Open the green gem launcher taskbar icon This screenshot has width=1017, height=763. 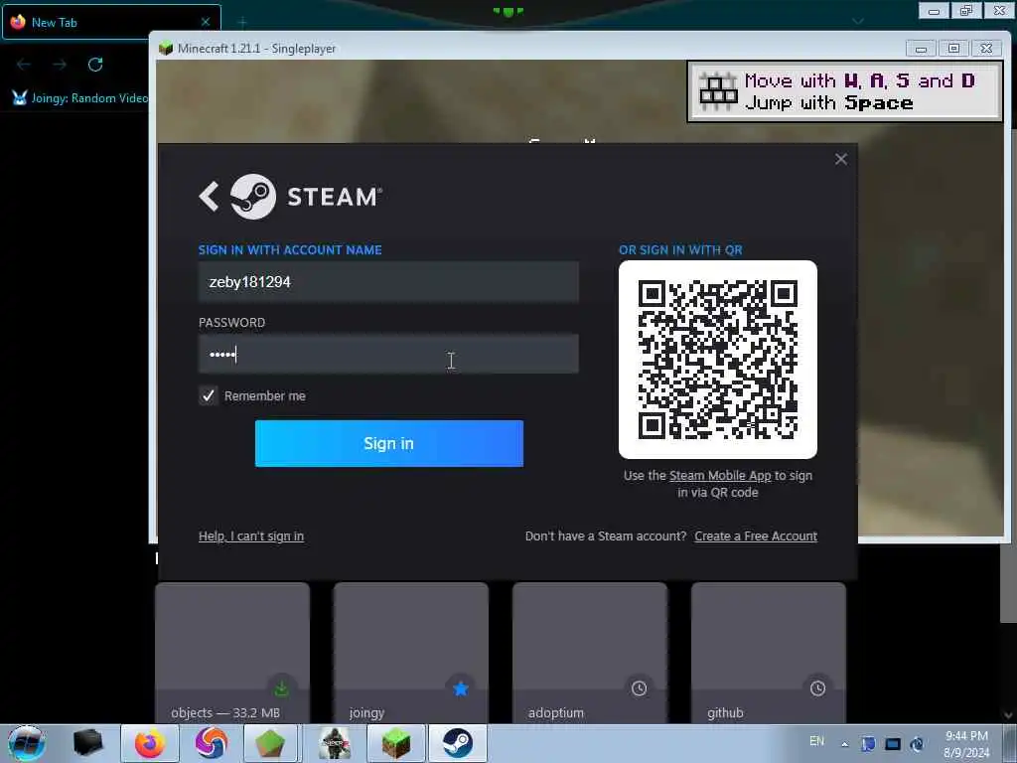(x=270, y=743)
